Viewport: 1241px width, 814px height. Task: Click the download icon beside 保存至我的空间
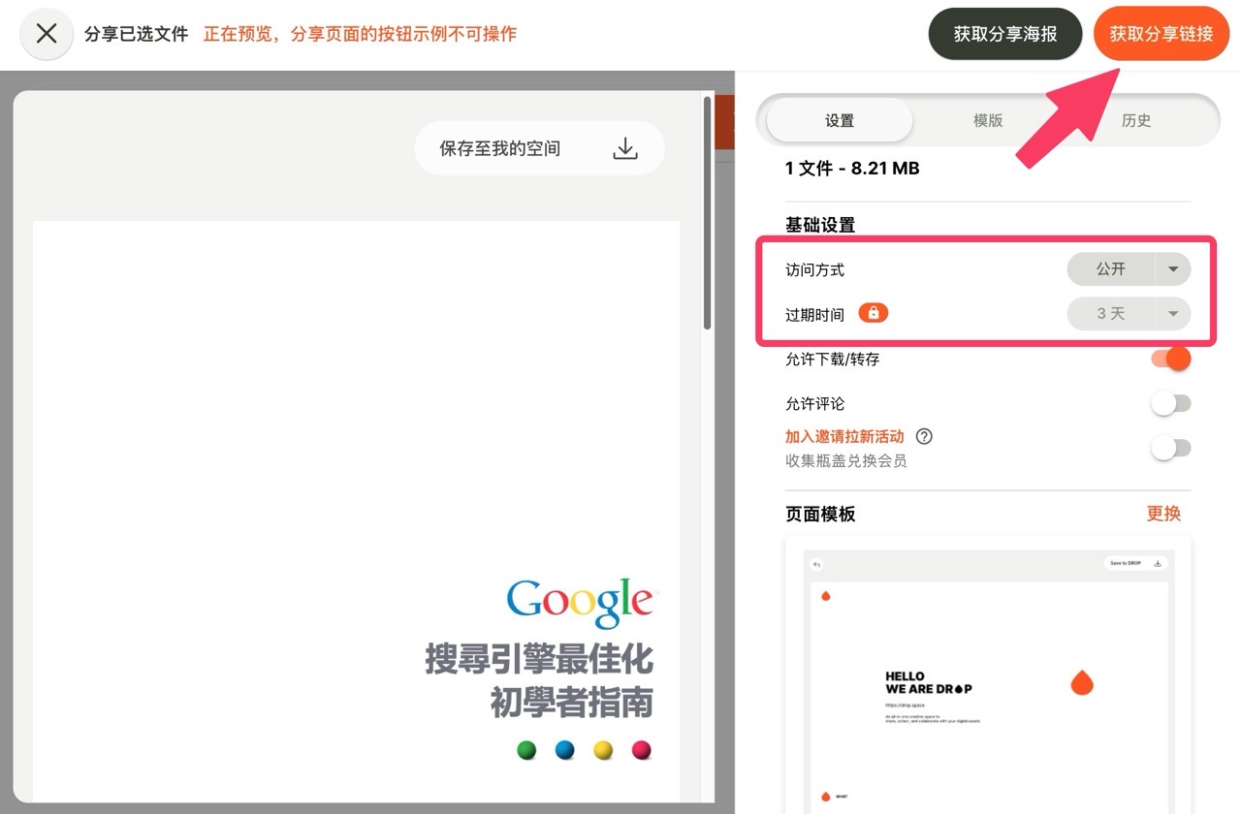pos(625,148)
